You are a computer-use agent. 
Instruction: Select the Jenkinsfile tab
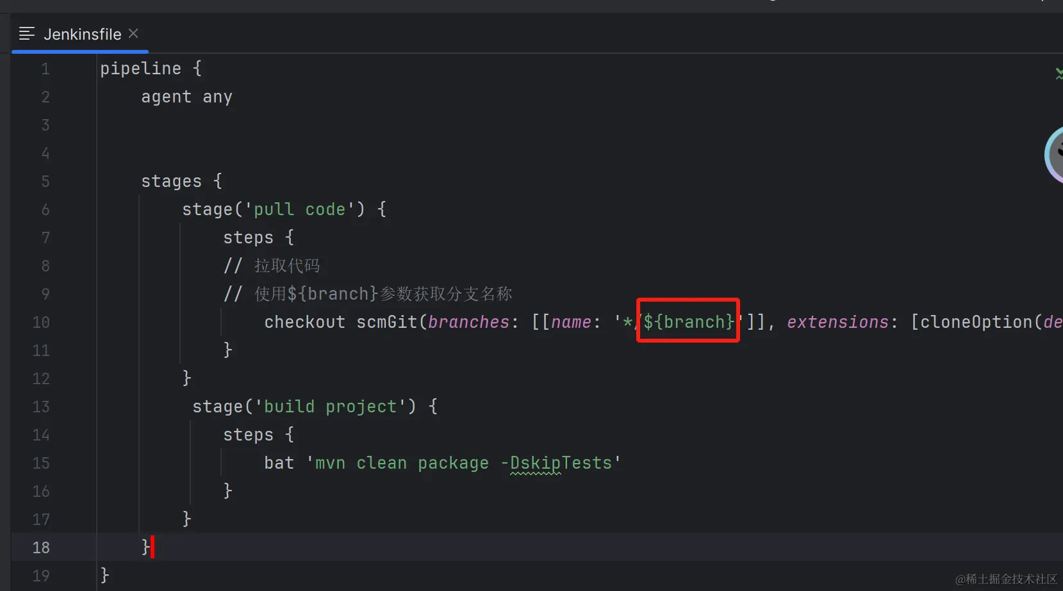[80, 34]
